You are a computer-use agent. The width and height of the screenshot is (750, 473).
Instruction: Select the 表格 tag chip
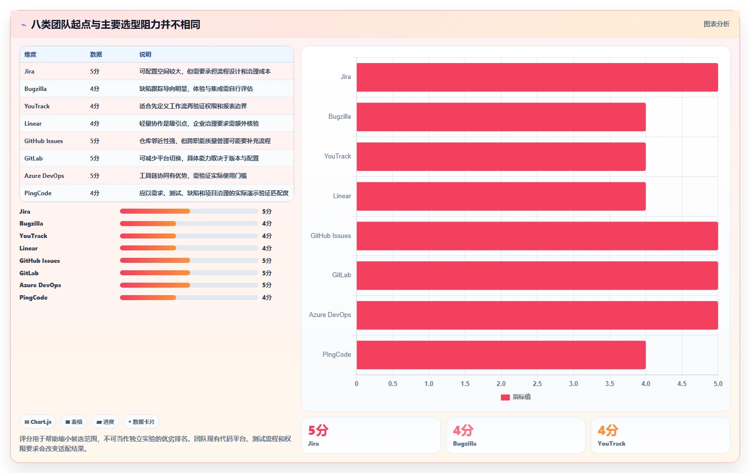(x=74, y=422)
